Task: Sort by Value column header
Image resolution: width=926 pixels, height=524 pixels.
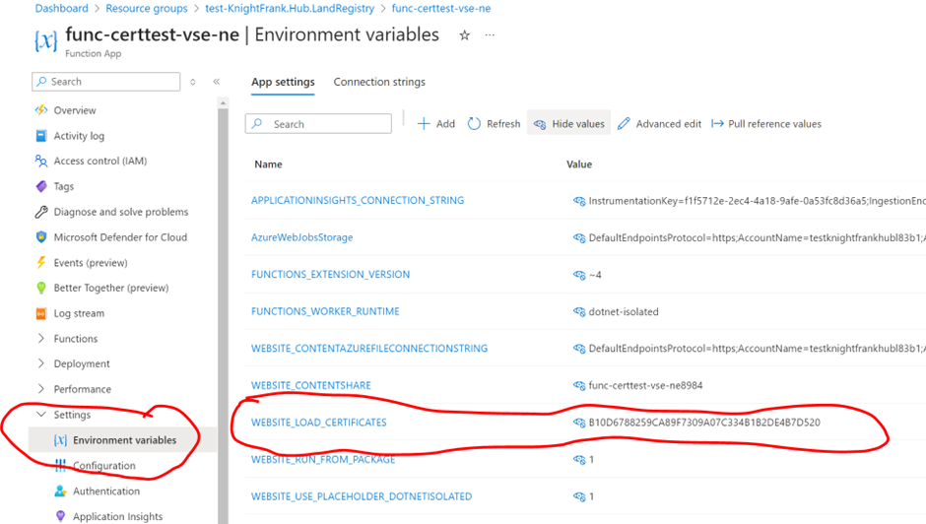Action: (579, 164)
